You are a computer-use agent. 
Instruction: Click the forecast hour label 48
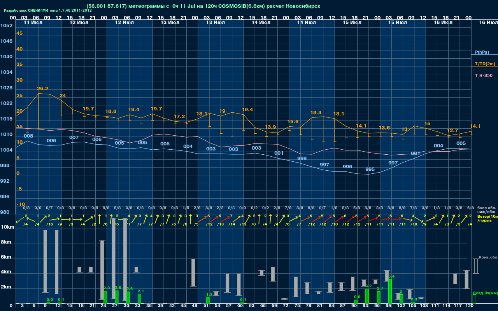tap(194, 306)
